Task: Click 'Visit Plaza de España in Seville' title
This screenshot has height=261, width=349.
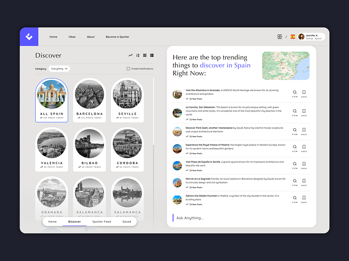Action: (x=203, y=162)
